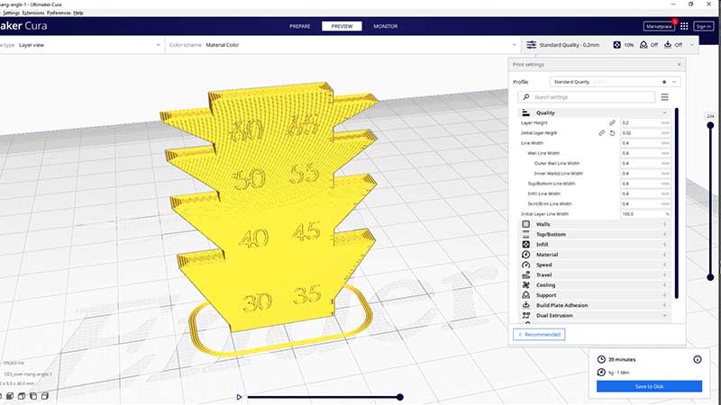Click the link icon beside Initial Layer Height

(601, 132)
